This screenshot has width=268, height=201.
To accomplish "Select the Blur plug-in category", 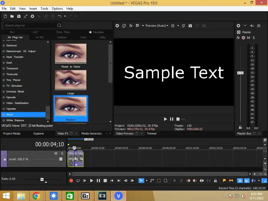I will (x=12, y=32).
